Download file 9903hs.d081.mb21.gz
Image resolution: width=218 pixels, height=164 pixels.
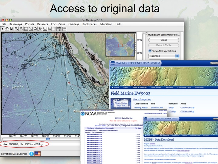pyautogui.click(x=94, y=159)
